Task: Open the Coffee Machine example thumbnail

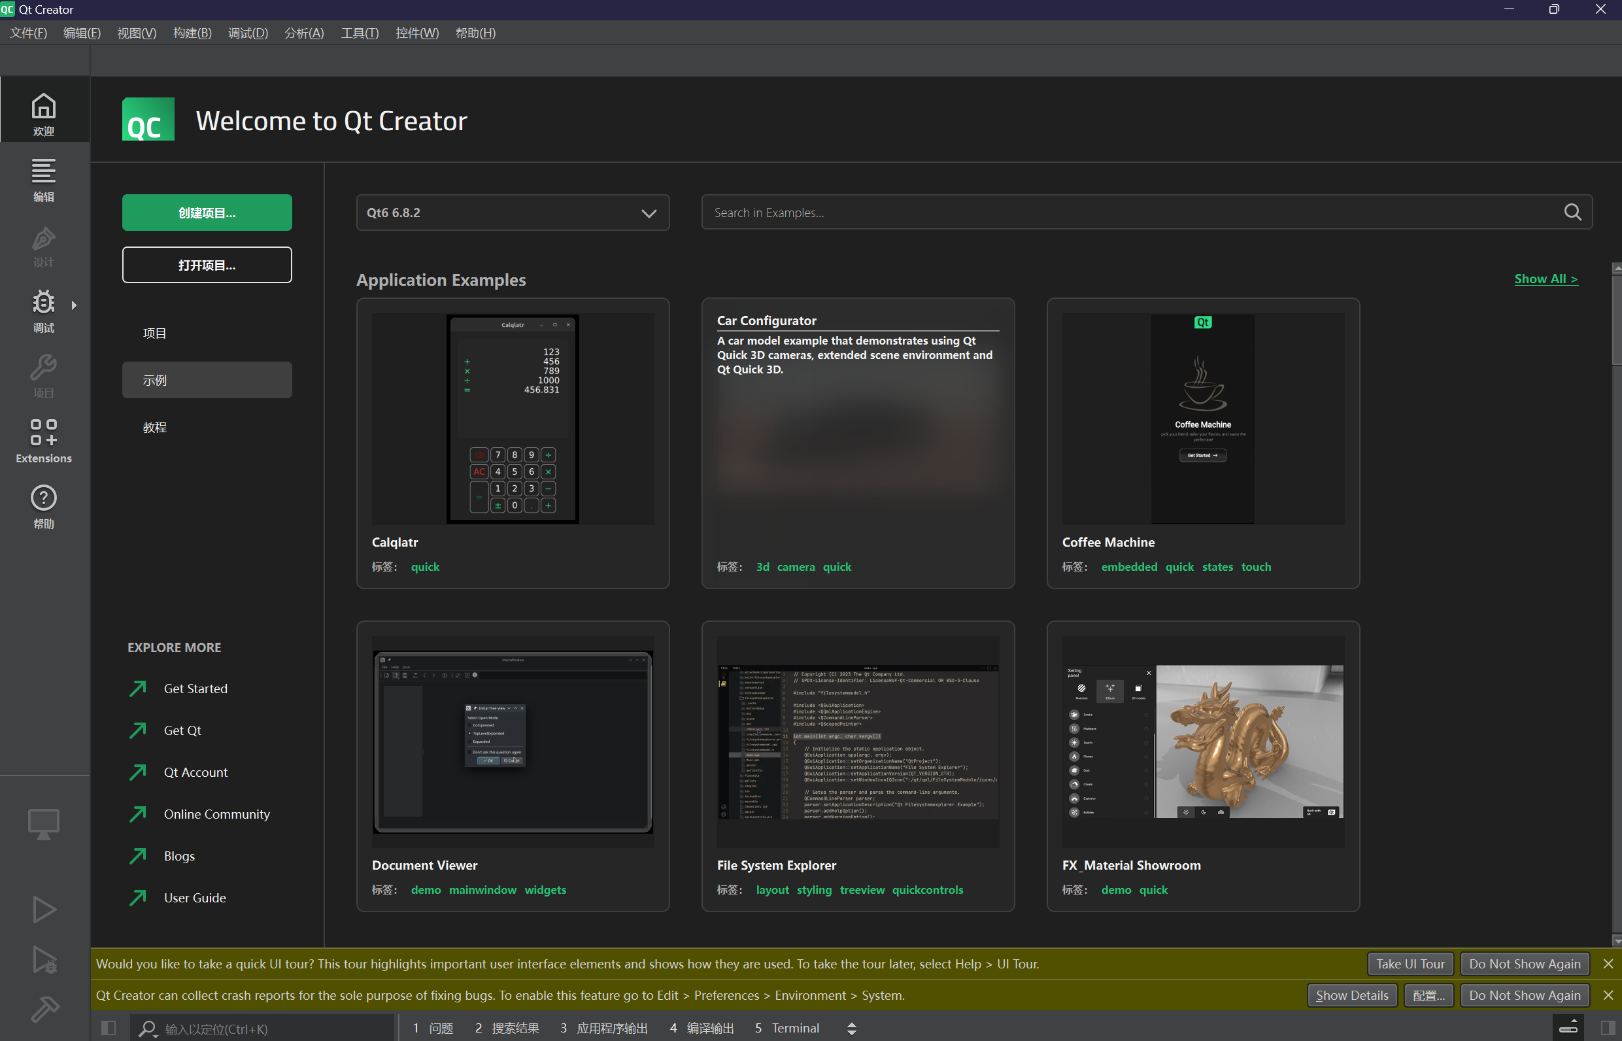Action: (1202, 419)
